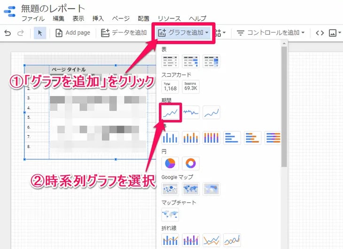Select the horizontal bar chart icon
The image size is (343, 249).
(x=232, y=138)
